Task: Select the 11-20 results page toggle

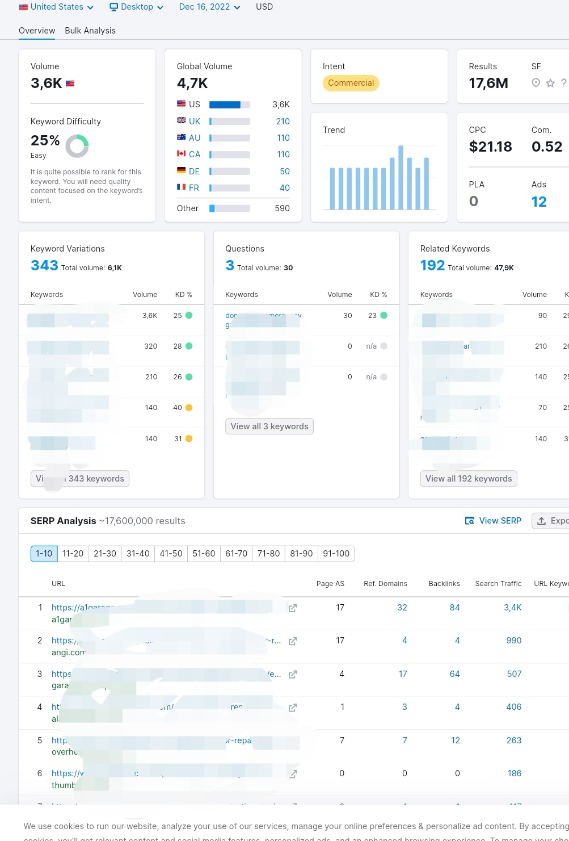Action: pos(73,554)
